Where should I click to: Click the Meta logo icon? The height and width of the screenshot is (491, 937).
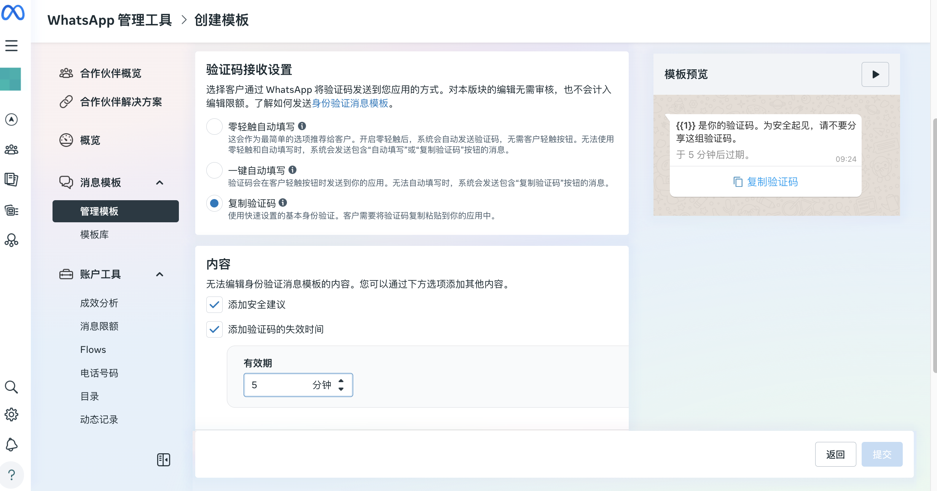(13, 13)
